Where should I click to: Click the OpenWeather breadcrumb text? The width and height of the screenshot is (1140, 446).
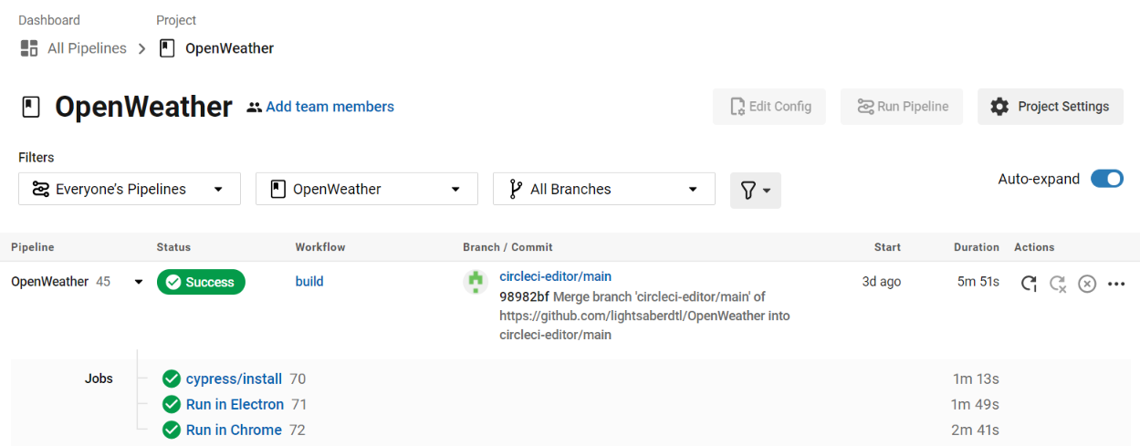(229, 48)
